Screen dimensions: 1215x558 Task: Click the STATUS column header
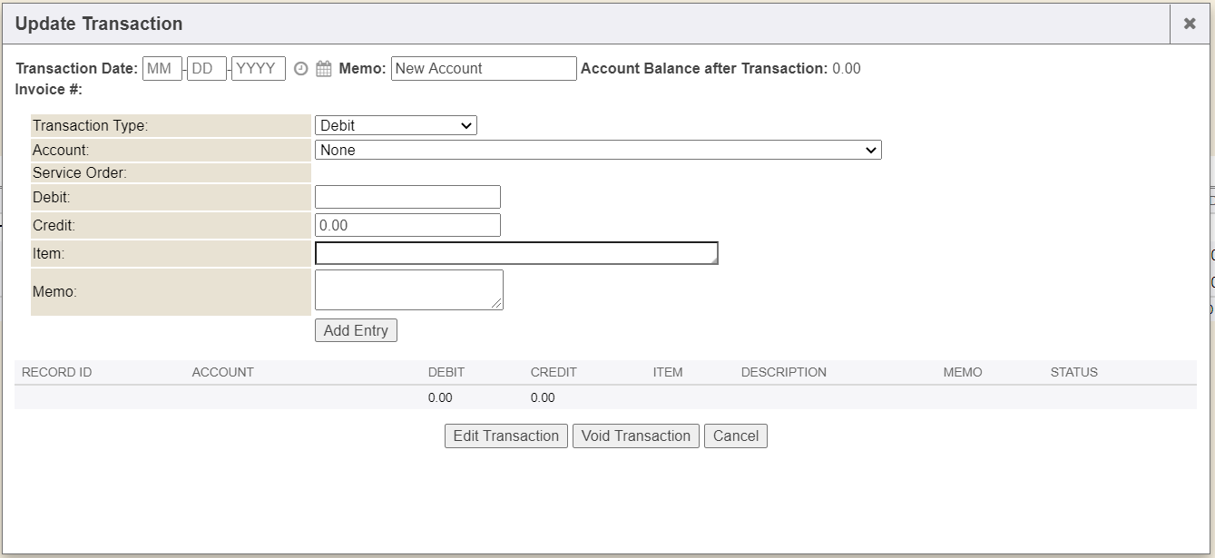(x=1073, y=373)
